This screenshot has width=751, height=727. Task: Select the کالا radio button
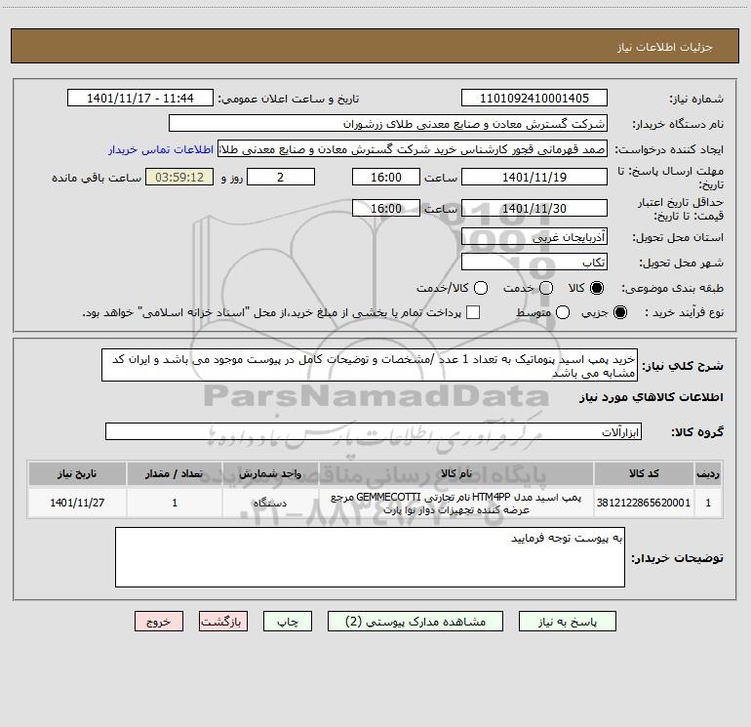point(597,288)
